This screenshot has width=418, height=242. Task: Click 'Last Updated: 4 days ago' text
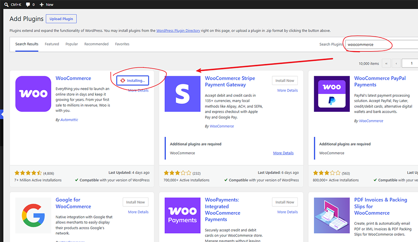[129, 173]
